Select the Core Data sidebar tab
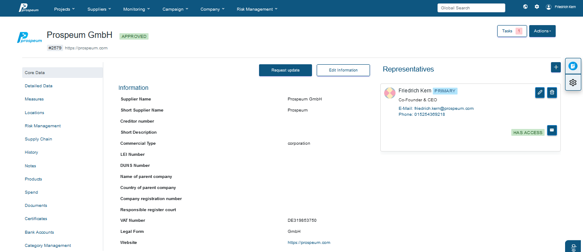This screenshot has width=583, height=252. tap(62, 73)
